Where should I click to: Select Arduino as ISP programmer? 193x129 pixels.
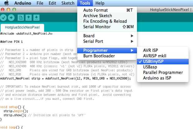(163, 78)
